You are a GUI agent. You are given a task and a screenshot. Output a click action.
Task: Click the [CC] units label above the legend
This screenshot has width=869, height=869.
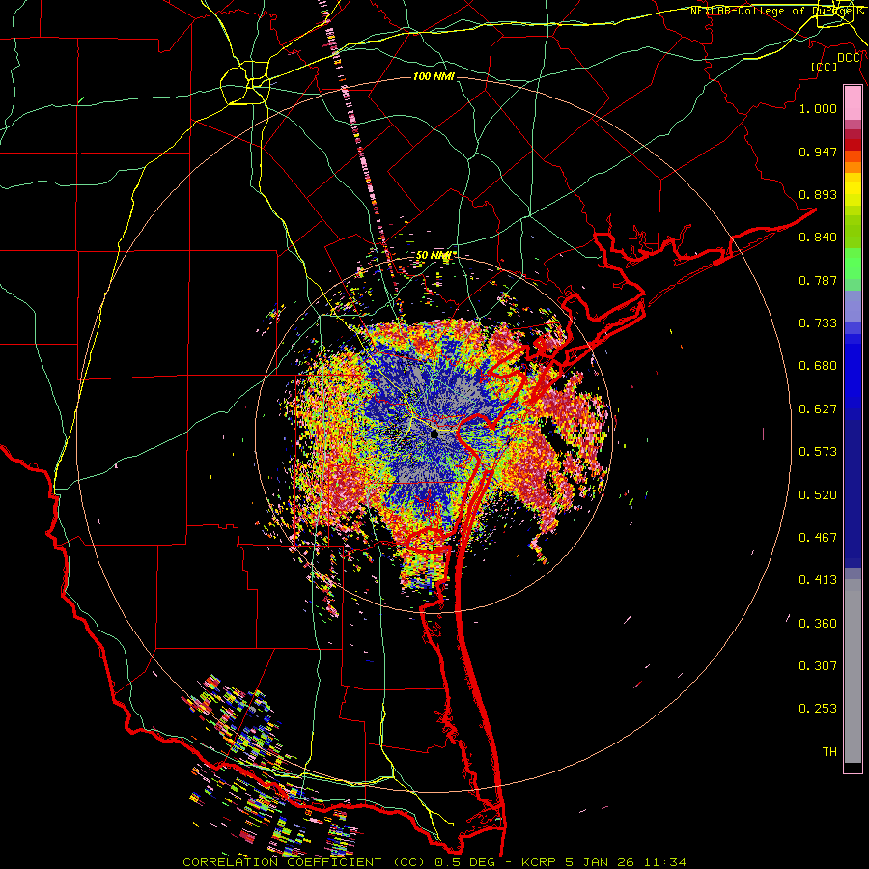coord(825,67)
